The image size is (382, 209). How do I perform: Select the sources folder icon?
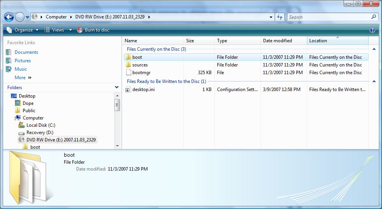point(128,65)
